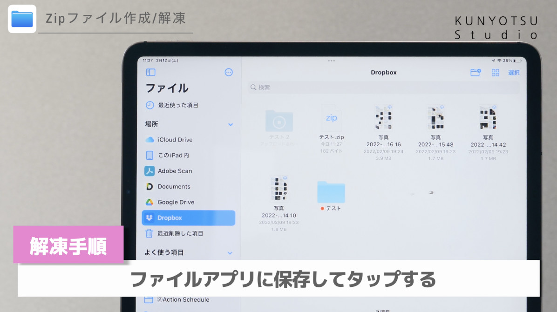Collapse the よく使う項目 section chevron
557x312 pixels.
coord(230,253)
